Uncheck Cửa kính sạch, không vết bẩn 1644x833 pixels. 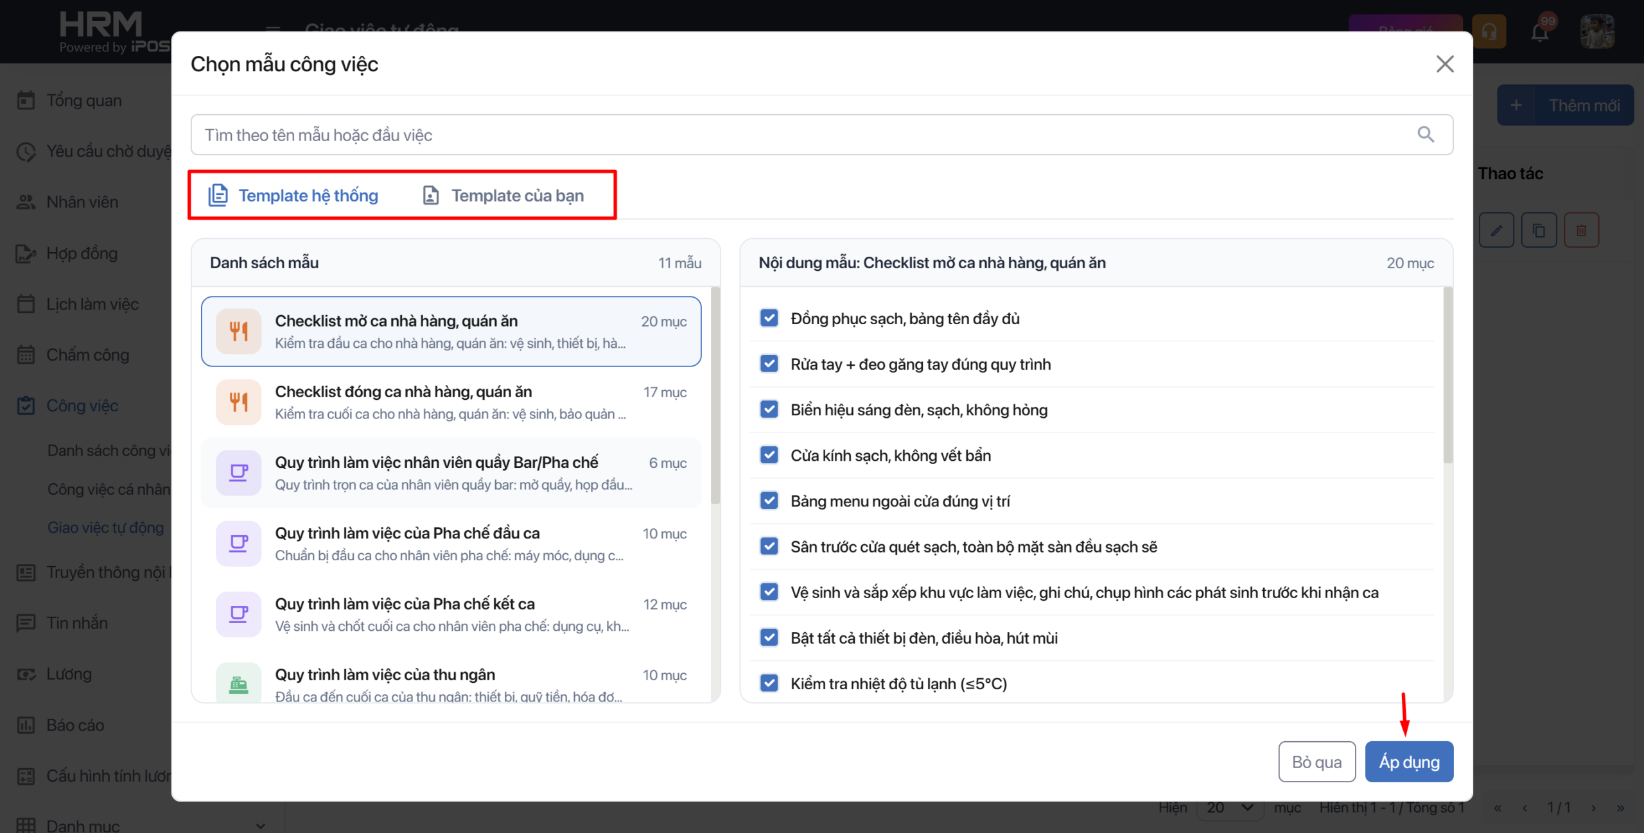769,455
